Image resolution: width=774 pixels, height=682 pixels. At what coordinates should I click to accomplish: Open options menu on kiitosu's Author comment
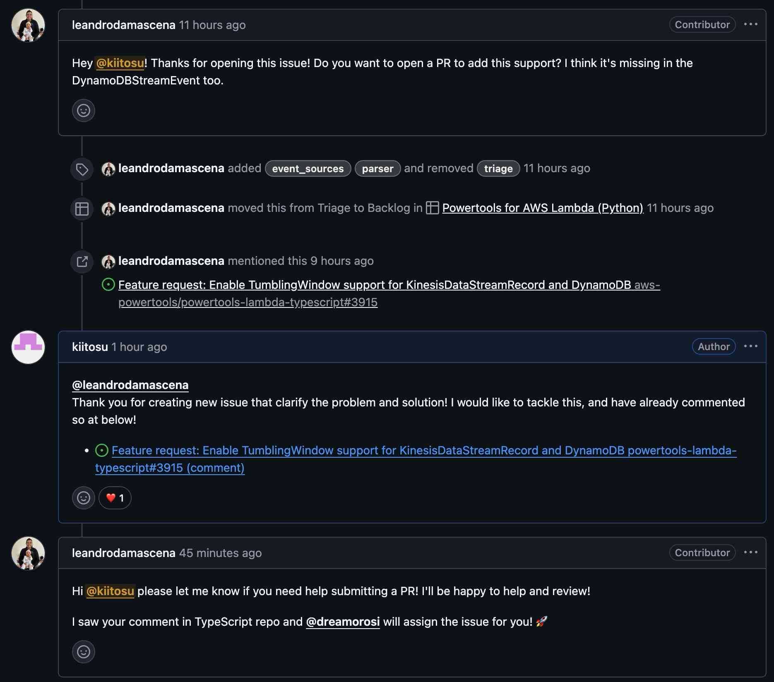tap(750, 346)
